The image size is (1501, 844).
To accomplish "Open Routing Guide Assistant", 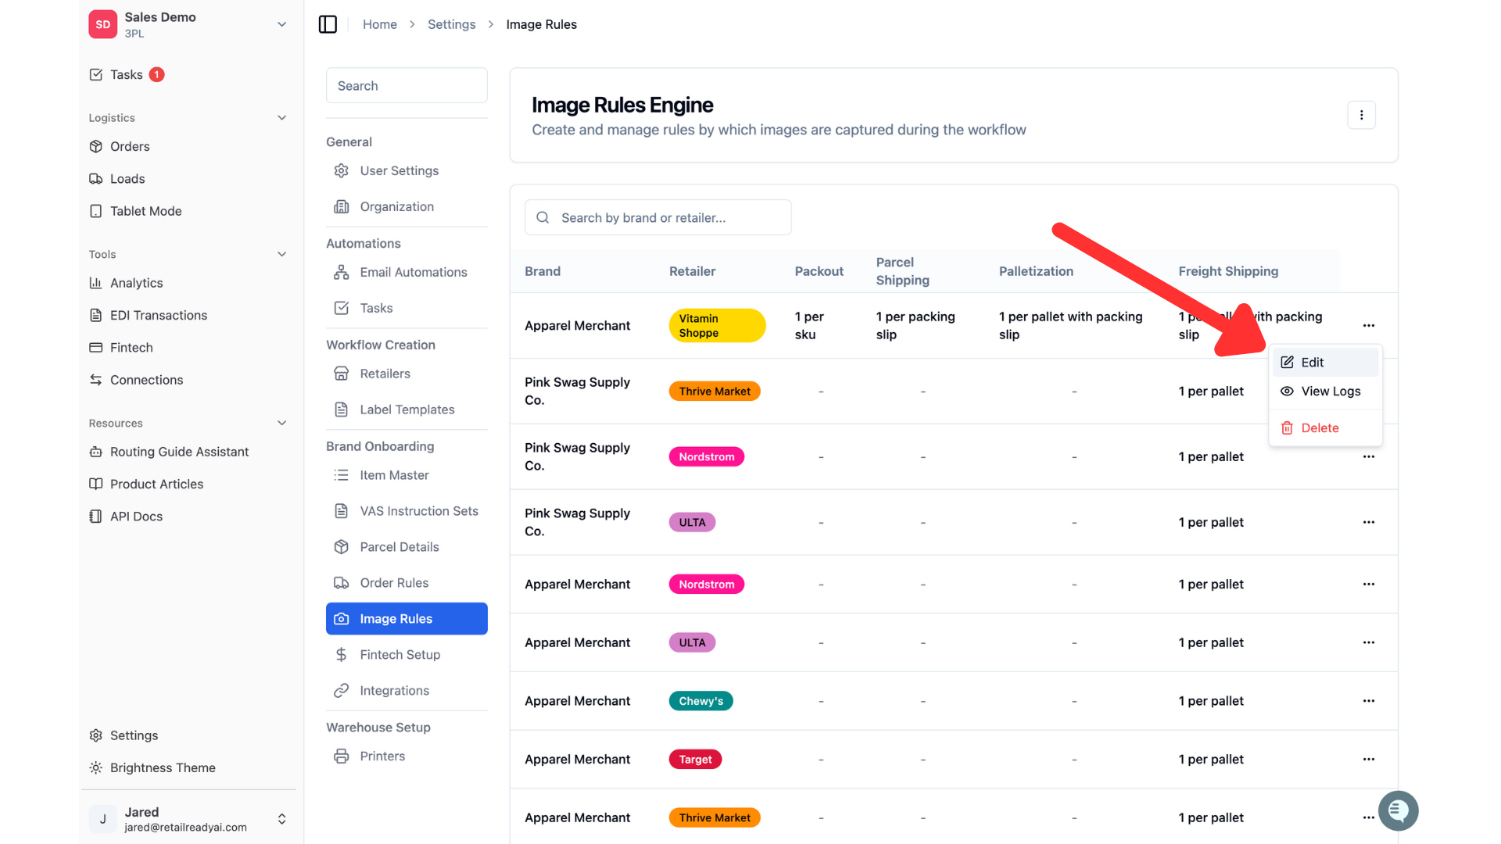I will coord(179,452).
